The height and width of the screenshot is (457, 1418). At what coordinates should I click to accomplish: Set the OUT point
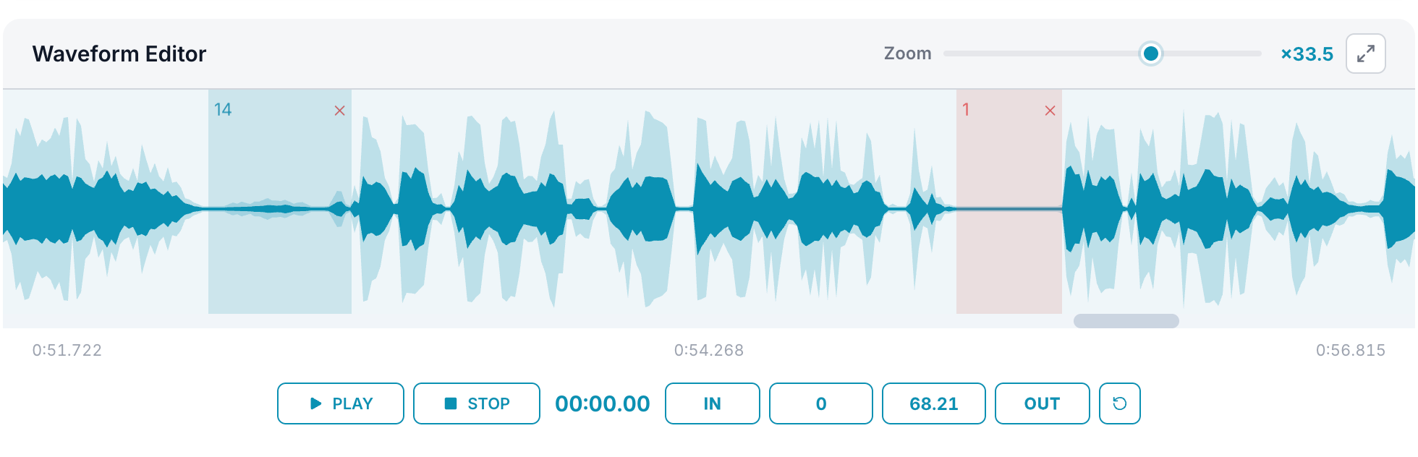pyautogui.click(x=1042, y=403)
